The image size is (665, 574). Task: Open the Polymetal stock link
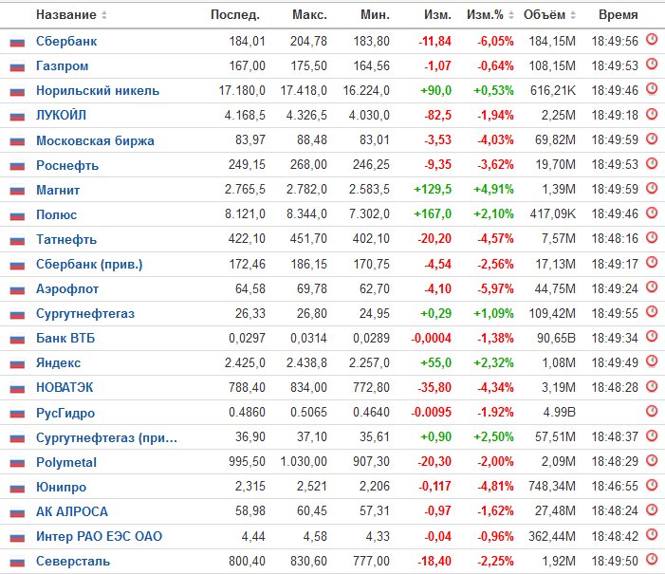click(x=66, y=462)
